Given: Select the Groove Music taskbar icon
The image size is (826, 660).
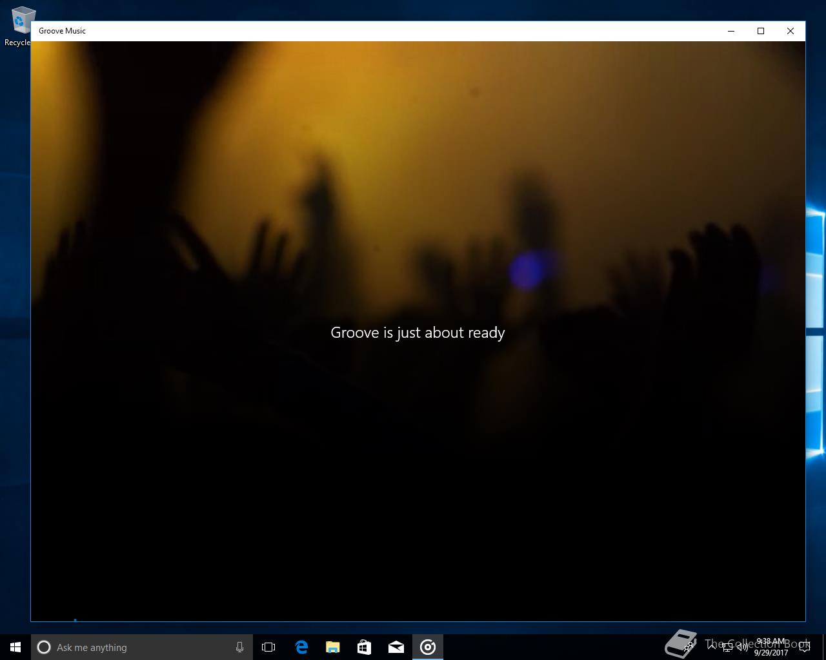Looking at the screenshot, I should point(428,647).
